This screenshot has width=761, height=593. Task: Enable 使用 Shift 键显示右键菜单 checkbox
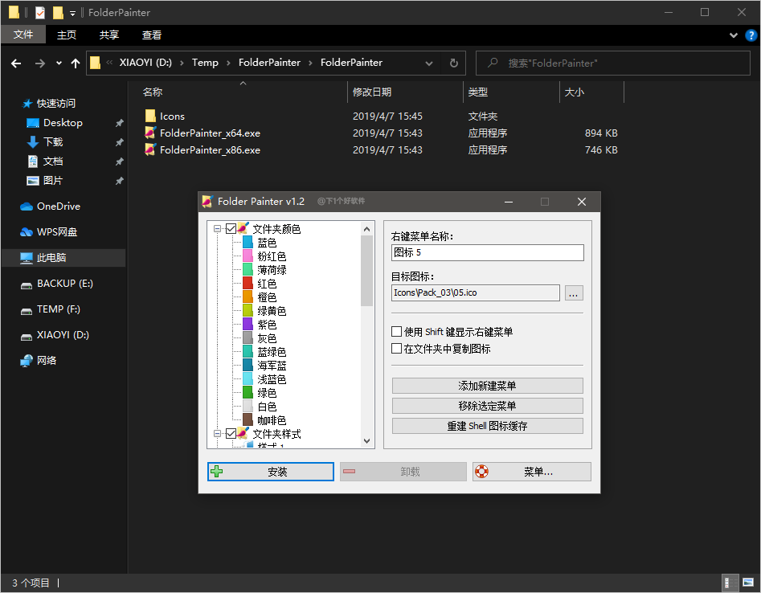[x=396, y=331]
